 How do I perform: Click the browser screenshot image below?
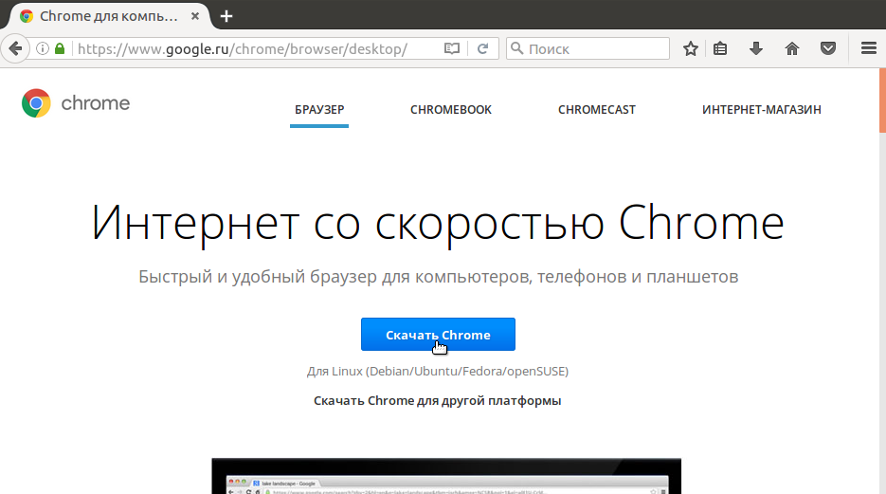446,476
